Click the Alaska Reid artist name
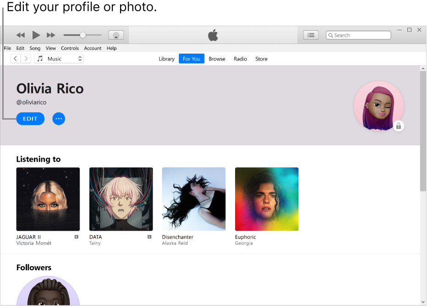Screen dimensions: 428x306 (x=175, y=243)
